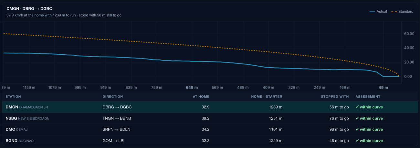The width and height of the screenshot is (420, 148).
Task: Click the 1079 m axis label
Action: click(x=55, y=88)
